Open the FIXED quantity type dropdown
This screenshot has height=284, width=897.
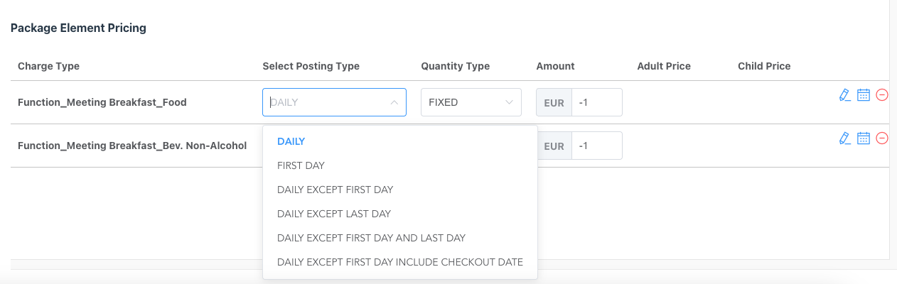(x=471, y=102)
